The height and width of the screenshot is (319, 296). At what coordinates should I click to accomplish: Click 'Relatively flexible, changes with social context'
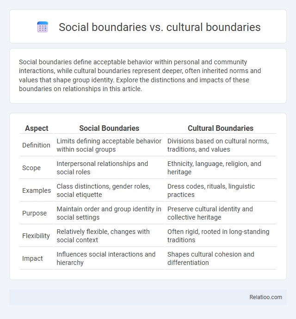coord(103,236)
